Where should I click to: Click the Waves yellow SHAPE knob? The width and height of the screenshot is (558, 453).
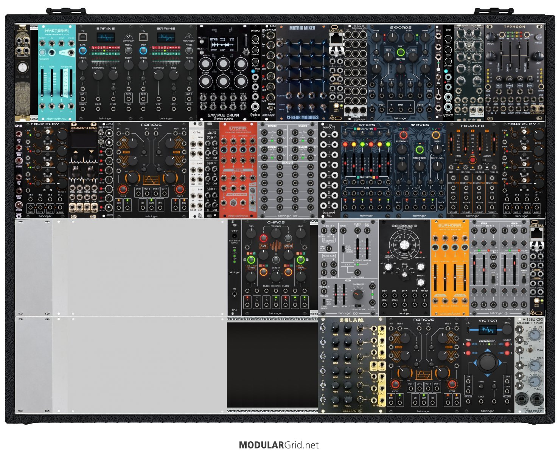click(436, 135)
